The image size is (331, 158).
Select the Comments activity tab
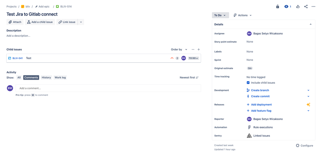click(31, 78)
